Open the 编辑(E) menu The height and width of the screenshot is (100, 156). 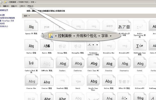pyautogui.click(x=6, y=6)
